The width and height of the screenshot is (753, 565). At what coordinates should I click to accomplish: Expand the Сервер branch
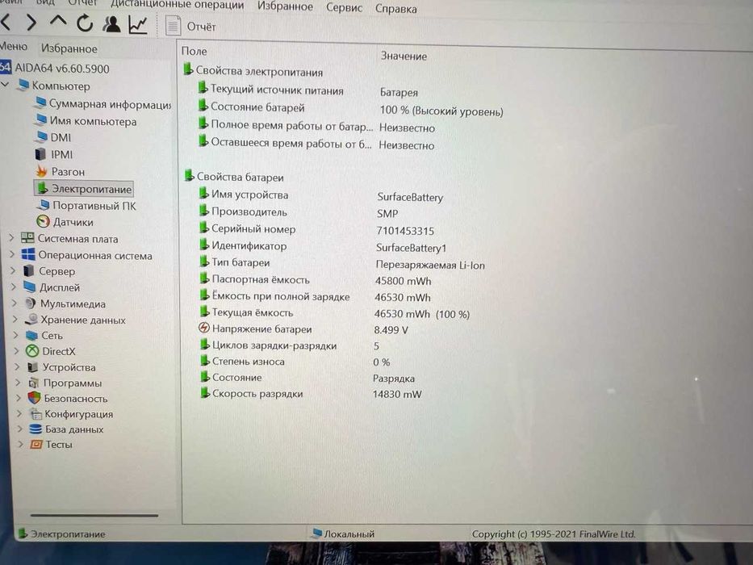[13, 271]
